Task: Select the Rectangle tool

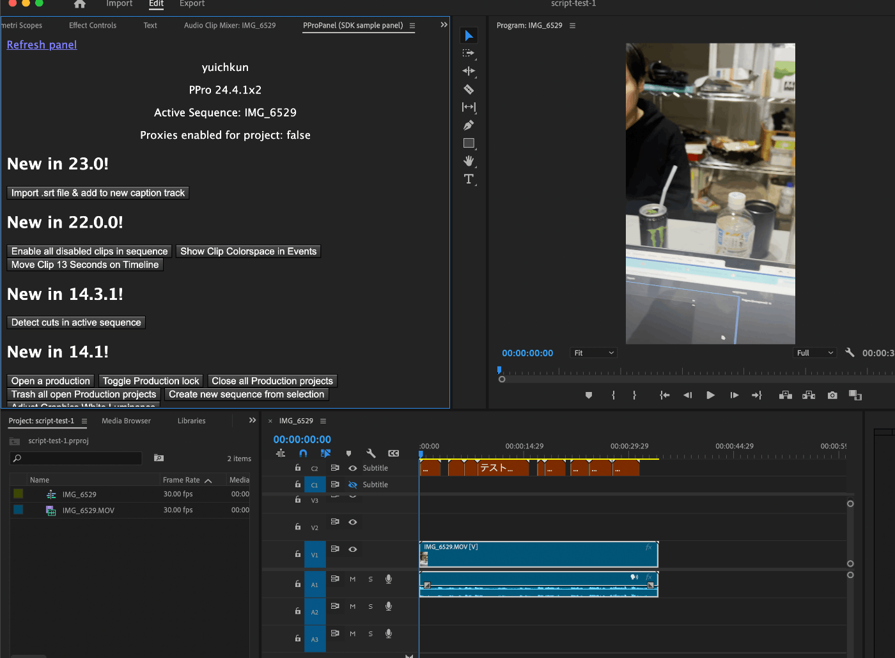Action: (469, 143)
